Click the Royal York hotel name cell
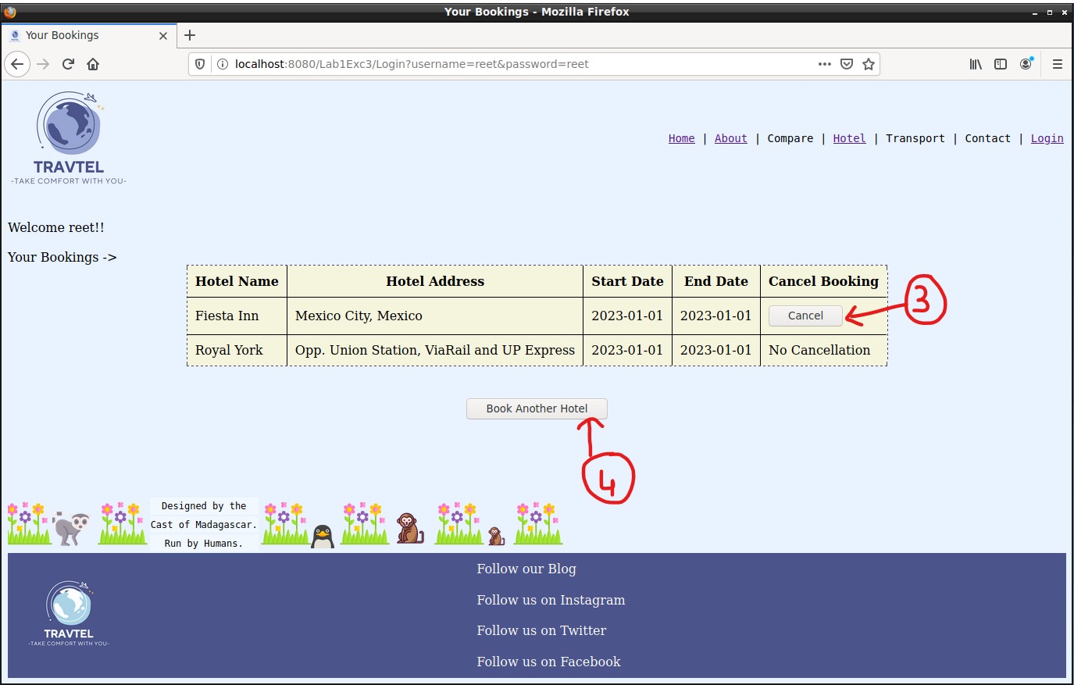The height and width of the screenshot is (685, 1074). tap(237, 350)
